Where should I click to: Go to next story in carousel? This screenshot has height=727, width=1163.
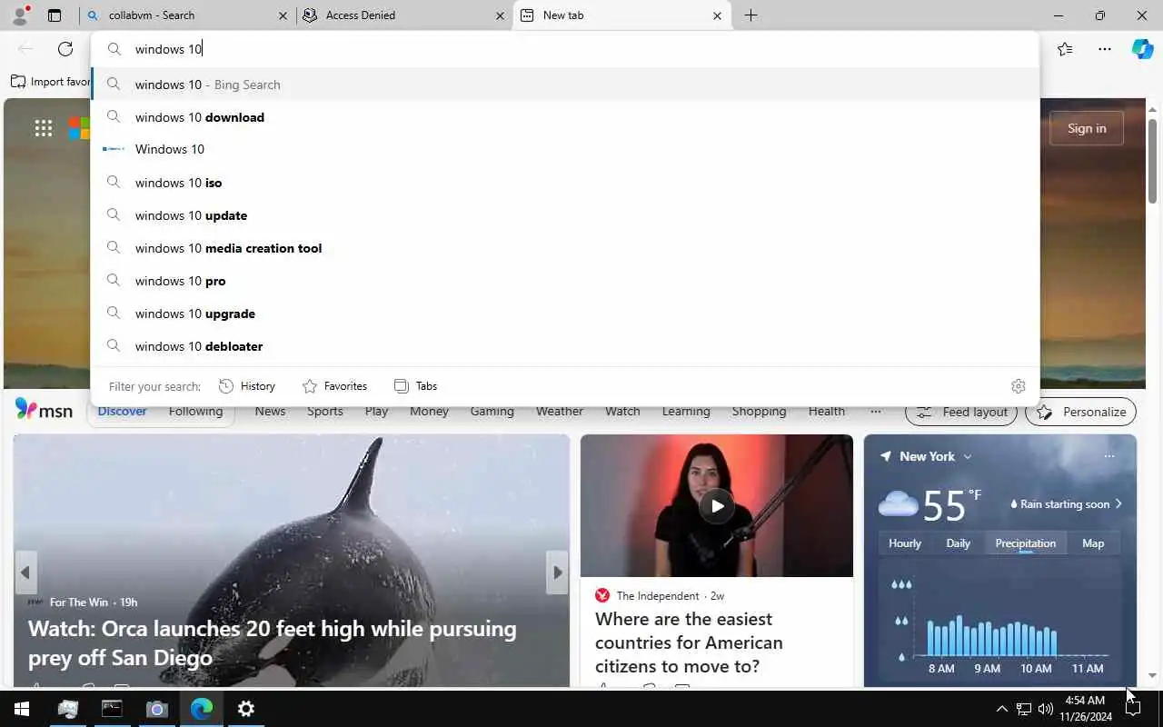pyautogui.click(x=557, y=573)
